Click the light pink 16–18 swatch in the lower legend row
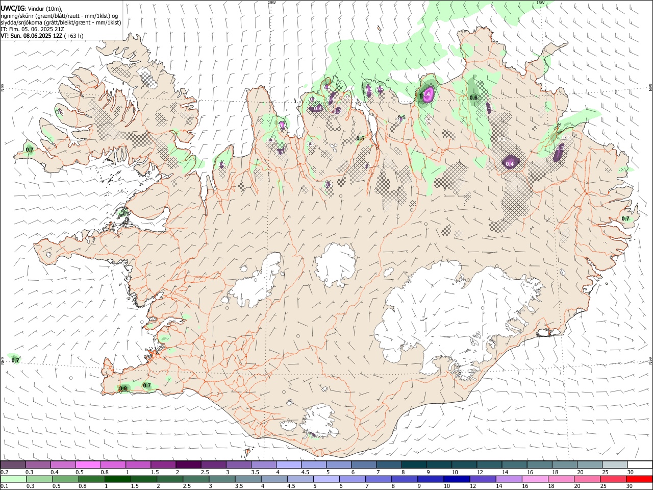 click(x=534, y=479)
